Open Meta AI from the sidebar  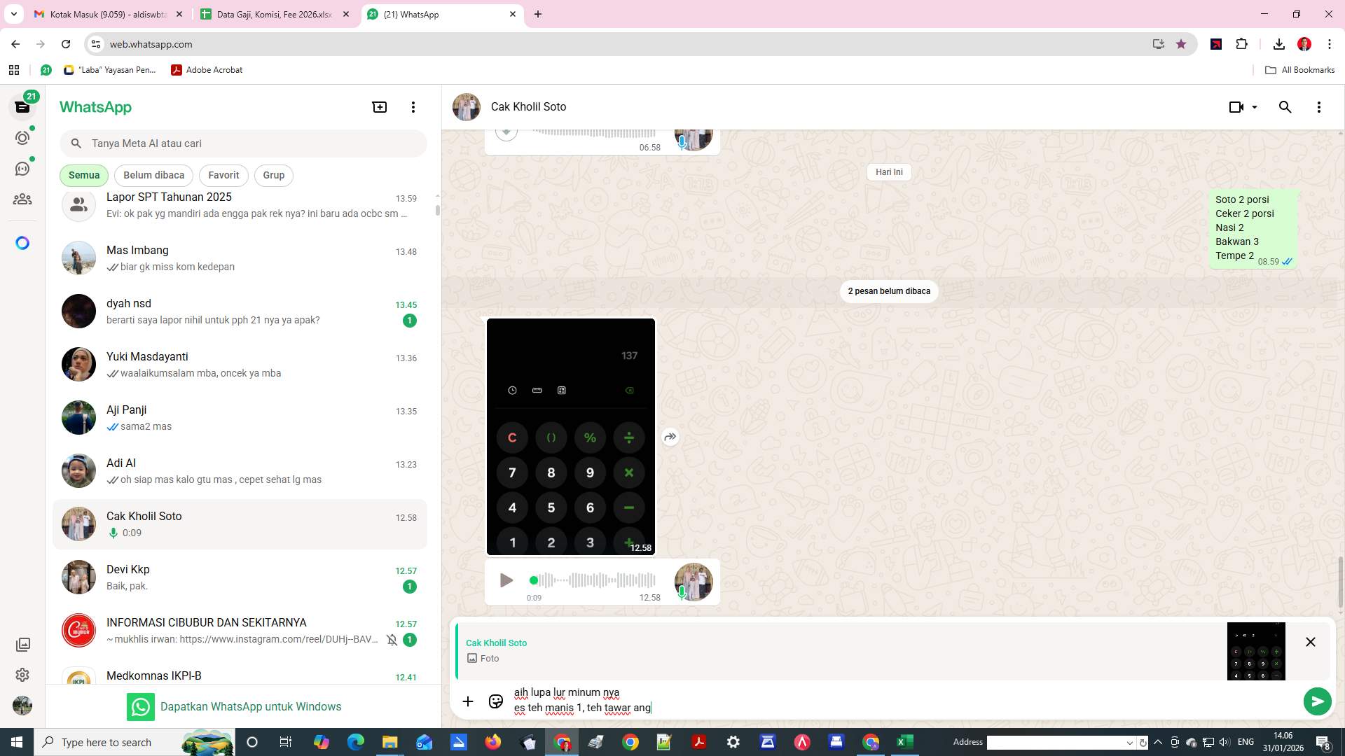click(x=22, y=242)
